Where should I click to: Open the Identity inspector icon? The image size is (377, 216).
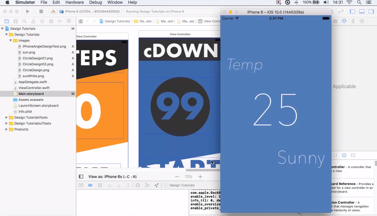pos(335,21)
